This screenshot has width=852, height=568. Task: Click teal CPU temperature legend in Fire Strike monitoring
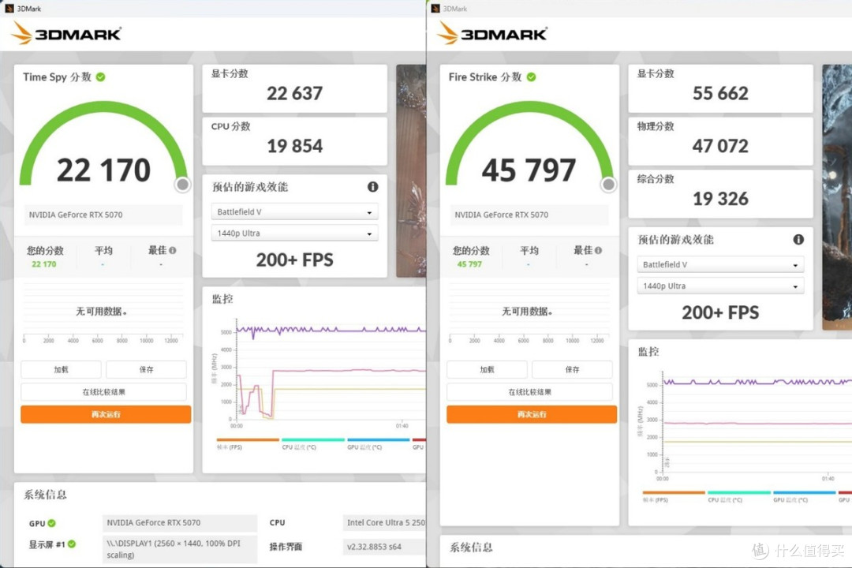(x=739, y=492)
